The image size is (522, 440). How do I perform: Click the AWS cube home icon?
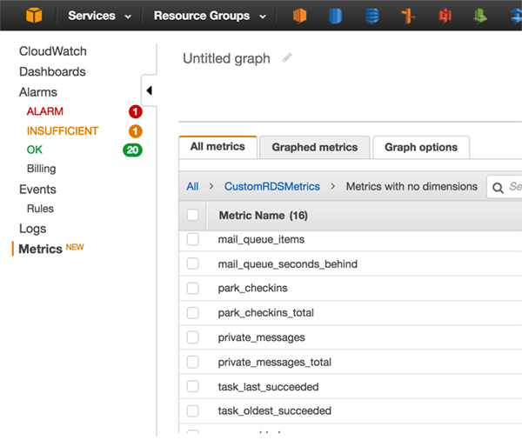coord(34,16)
